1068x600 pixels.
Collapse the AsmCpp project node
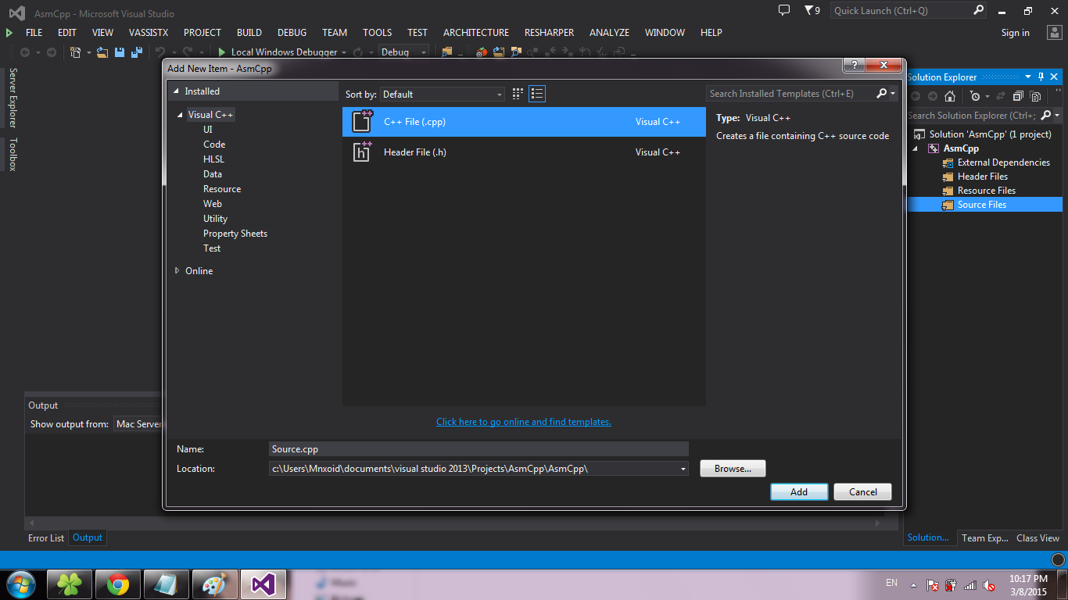click(x=916, y=148)
